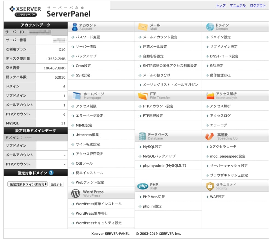Open エラーログ
The height and width of the screenshot is (243, 280).
[x=218, y=125]
